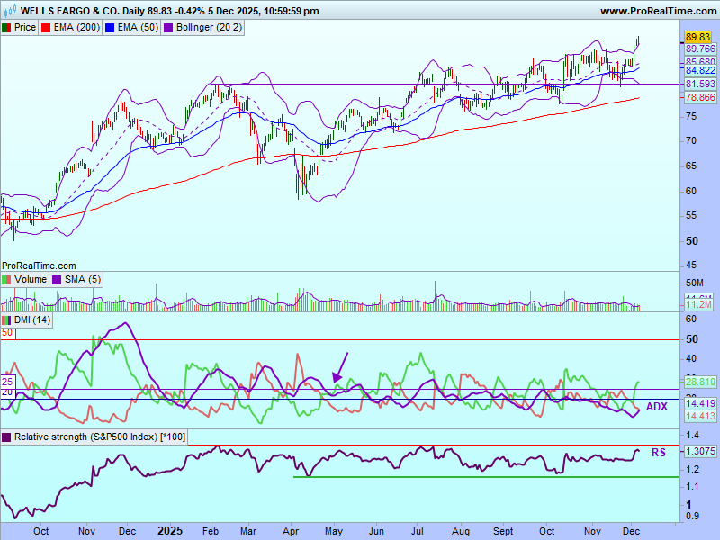Open the www.ProRealTime.com link at top right
Screen dimensions: 720x540
point(657,11)
